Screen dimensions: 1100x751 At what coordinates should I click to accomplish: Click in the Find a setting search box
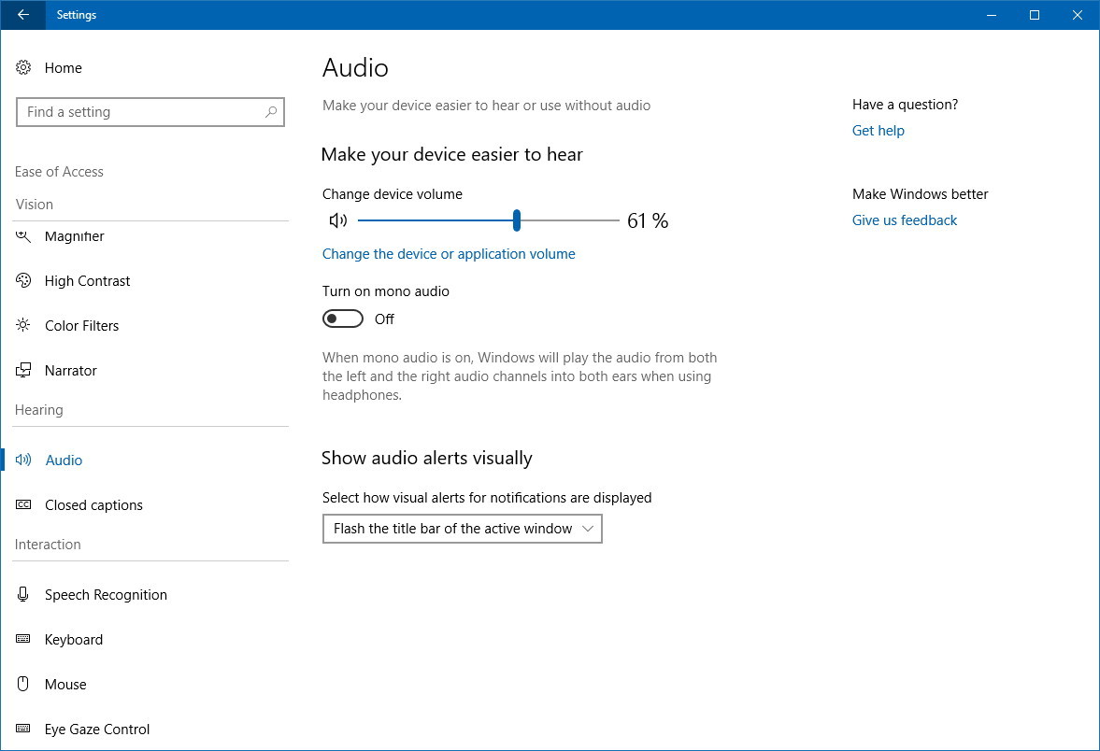tap(150, 112)
